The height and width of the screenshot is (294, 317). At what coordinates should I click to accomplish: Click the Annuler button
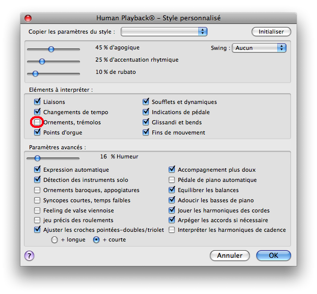(x=229, y=255)
